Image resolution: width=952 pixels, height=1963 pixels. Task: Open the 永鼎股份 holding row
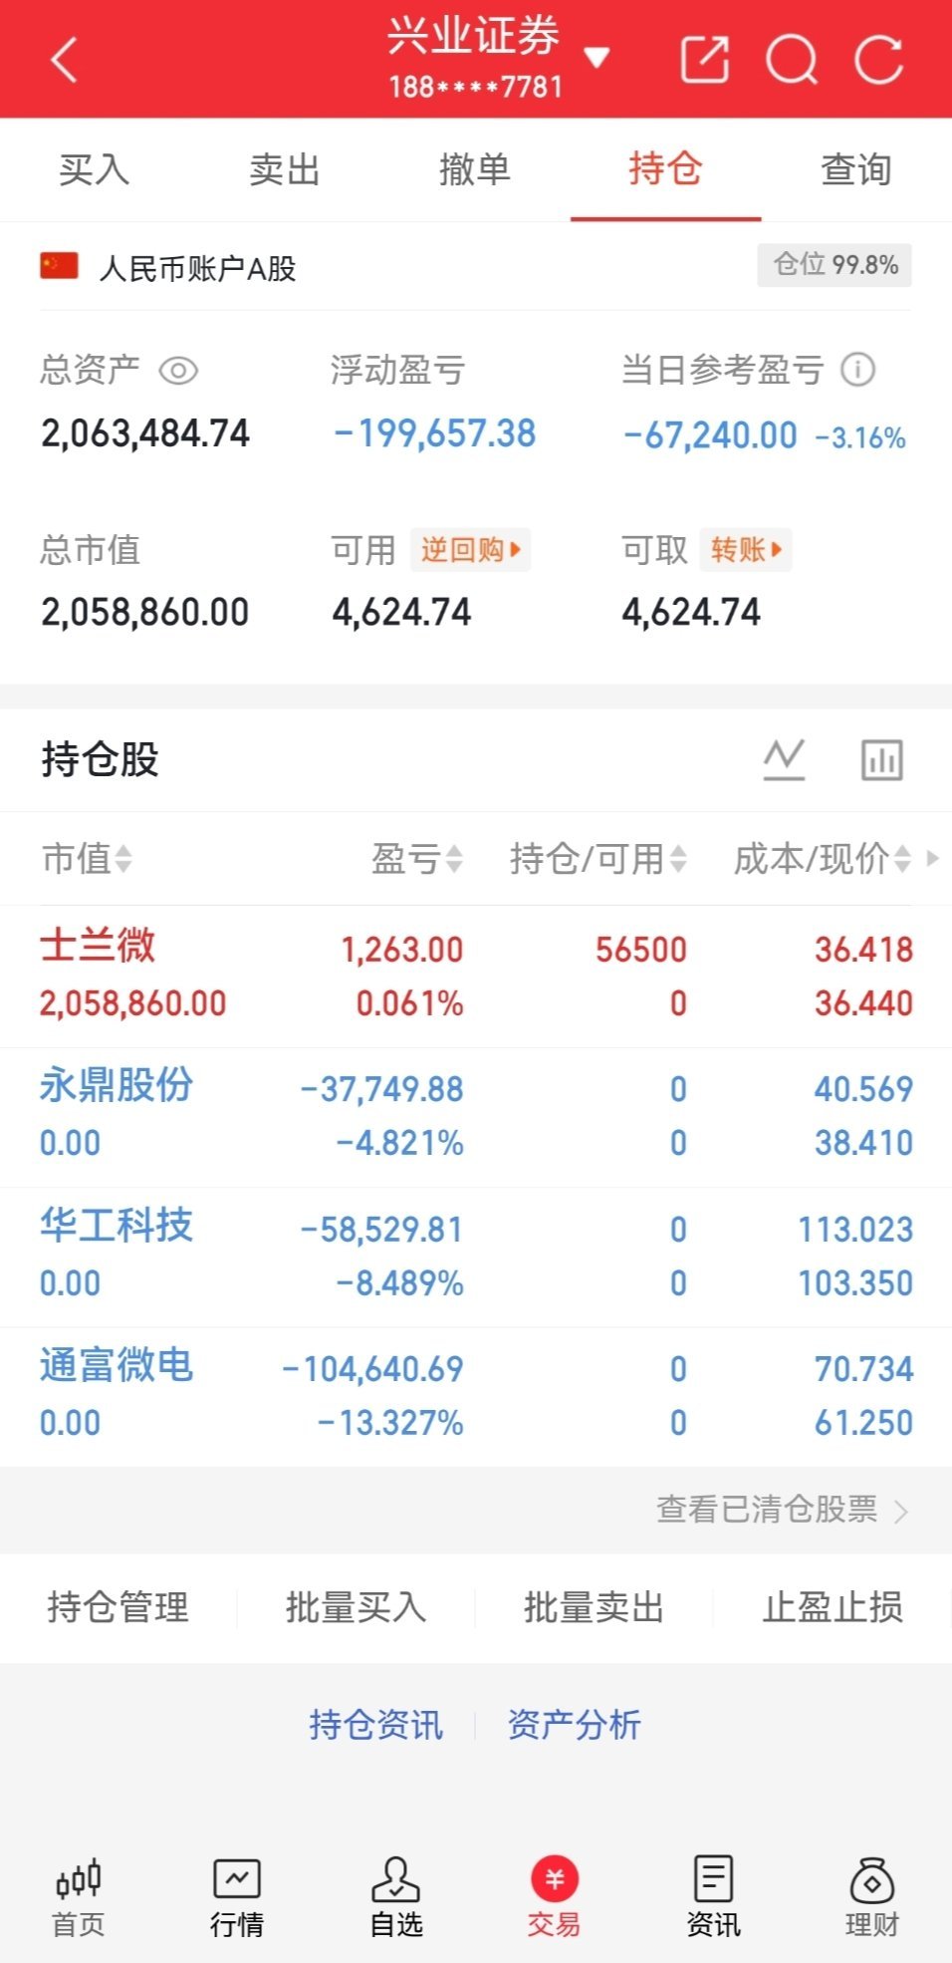[x=476, y=1116]
